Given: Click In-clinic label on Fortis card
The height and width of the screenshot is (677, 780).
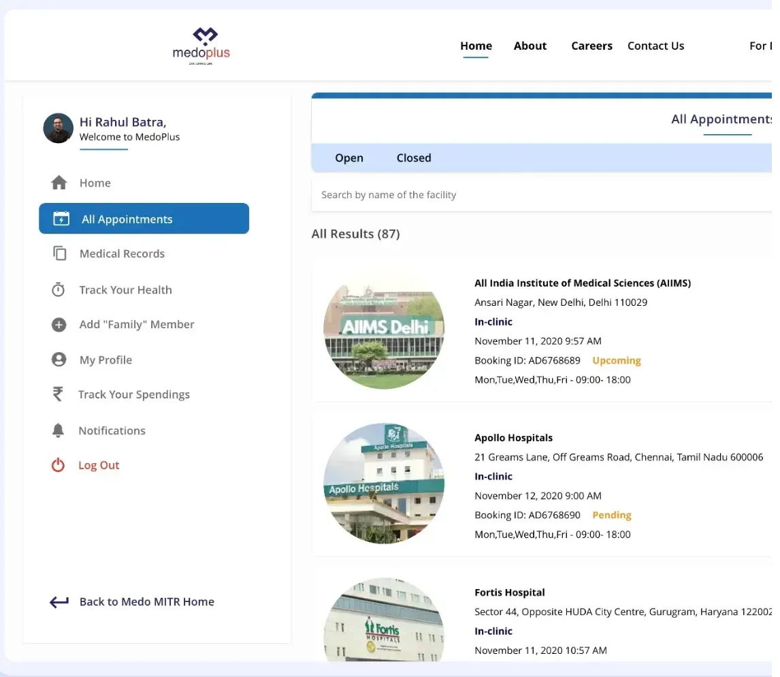Looking at the screenshot, I should [x=493, y=631].
